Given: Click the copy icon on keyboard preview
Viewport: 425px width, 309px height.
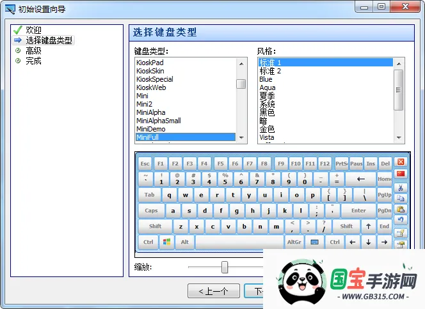Looking at the screenshot, I should pyautogui.click(x=401, y=199).
